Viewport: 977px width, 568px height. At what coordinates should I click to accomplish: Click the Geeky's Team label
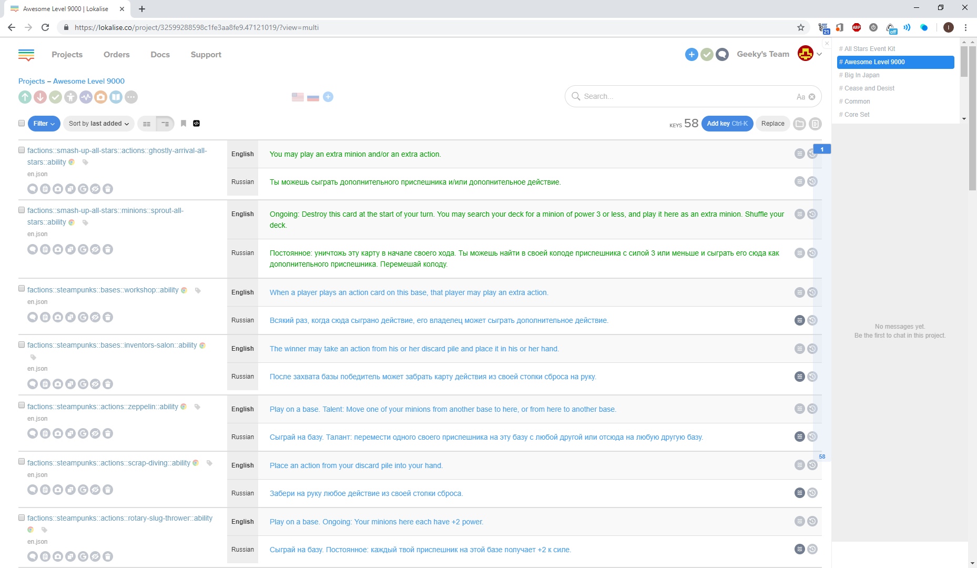point(763,54)
